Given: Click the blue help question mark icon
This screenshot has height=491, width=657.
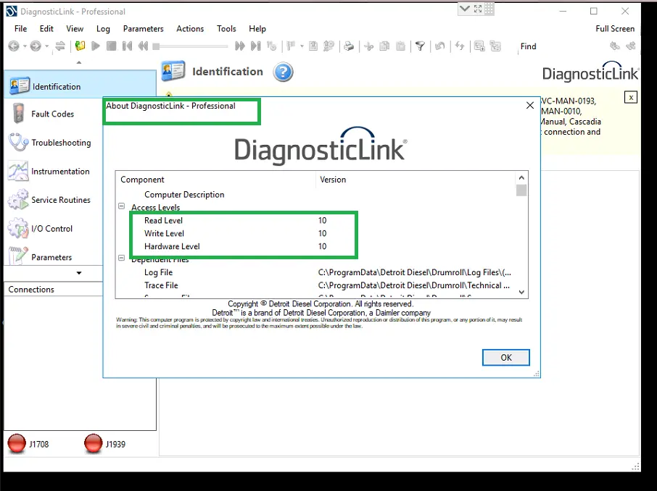Looking at the screenshot, I should 283,72.
